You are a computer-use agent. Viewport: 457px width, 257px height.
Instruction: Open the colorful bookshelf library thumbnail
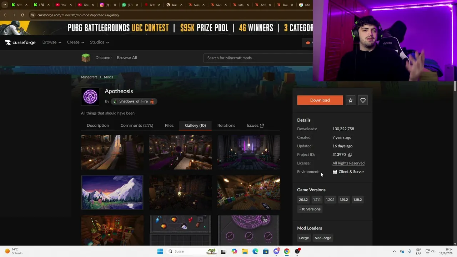[249, 192]
